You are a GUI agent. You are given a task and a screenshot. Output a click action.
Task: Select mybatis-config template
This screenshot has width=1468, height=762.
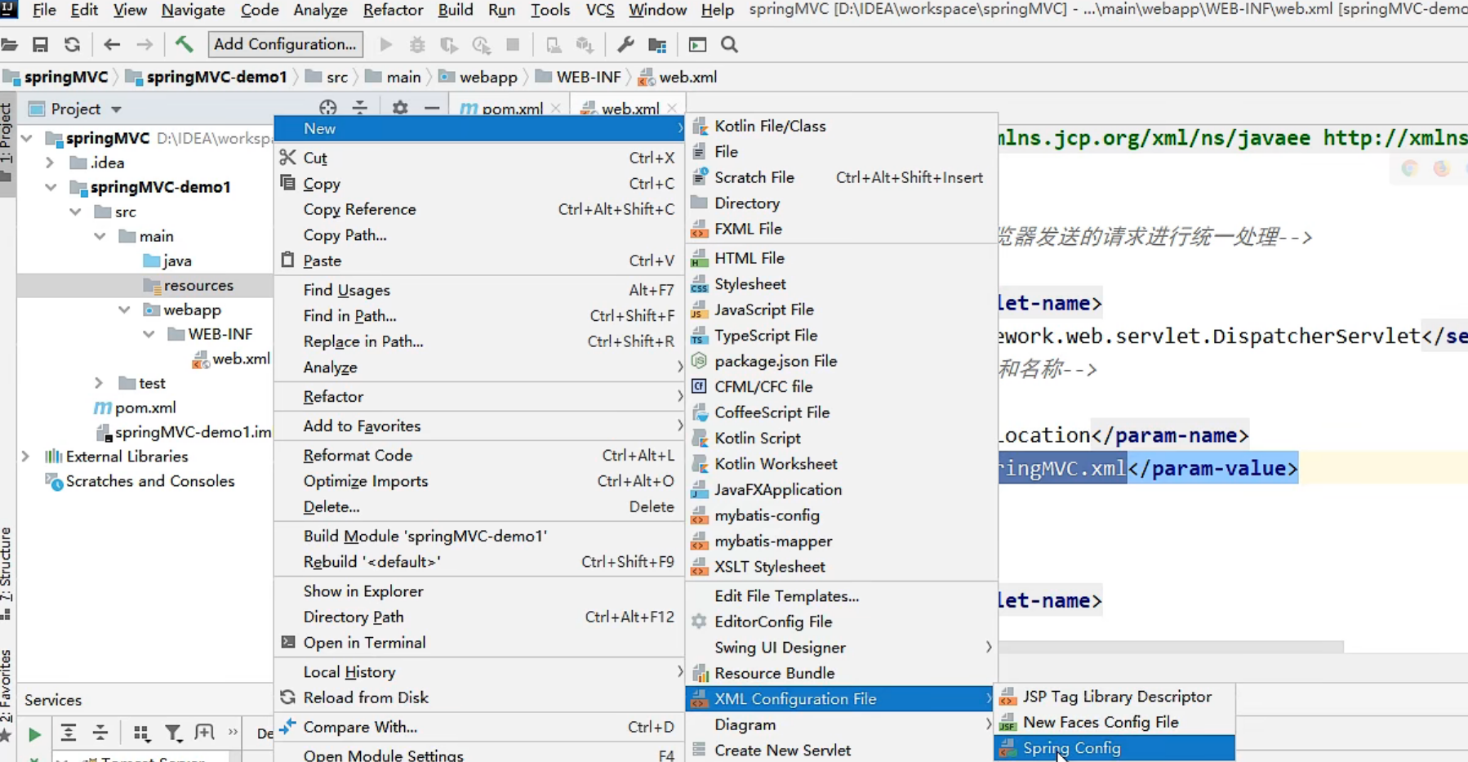tap(839, 515)
